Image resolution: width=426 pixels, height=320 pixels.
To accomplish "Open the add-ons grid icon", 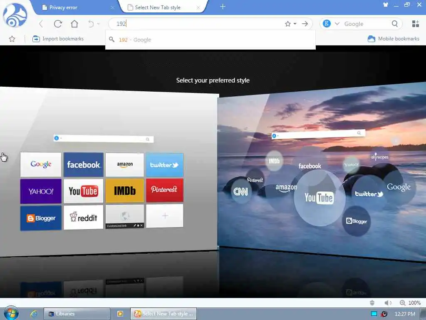I will (416, 24).
